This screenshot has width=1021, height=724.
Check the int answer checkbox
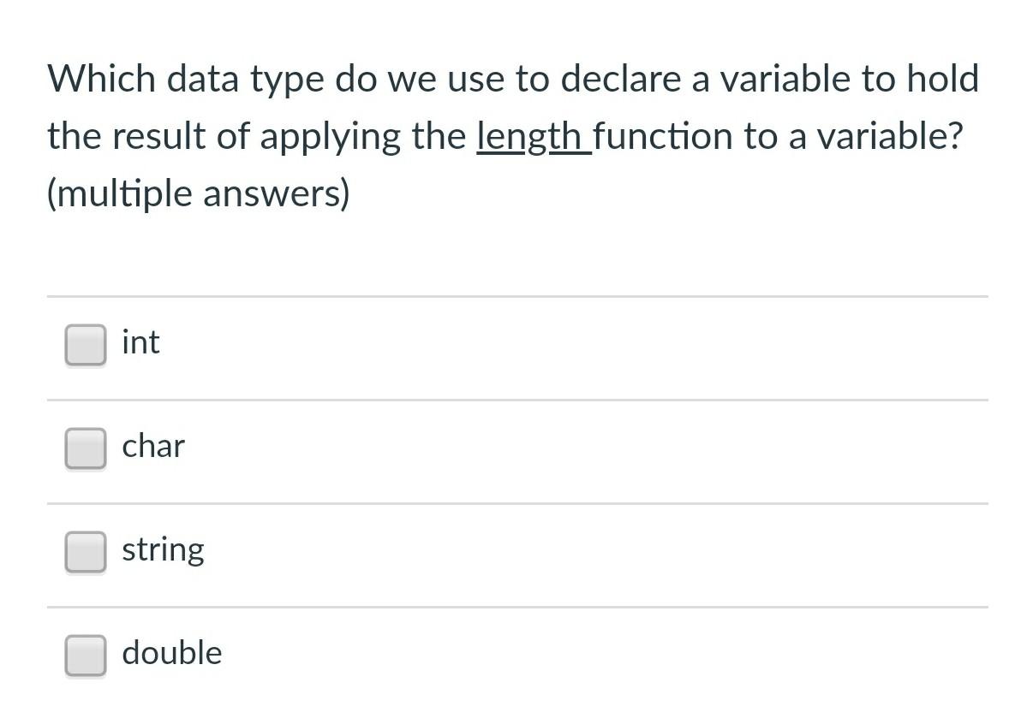click(x=86, y=345)
